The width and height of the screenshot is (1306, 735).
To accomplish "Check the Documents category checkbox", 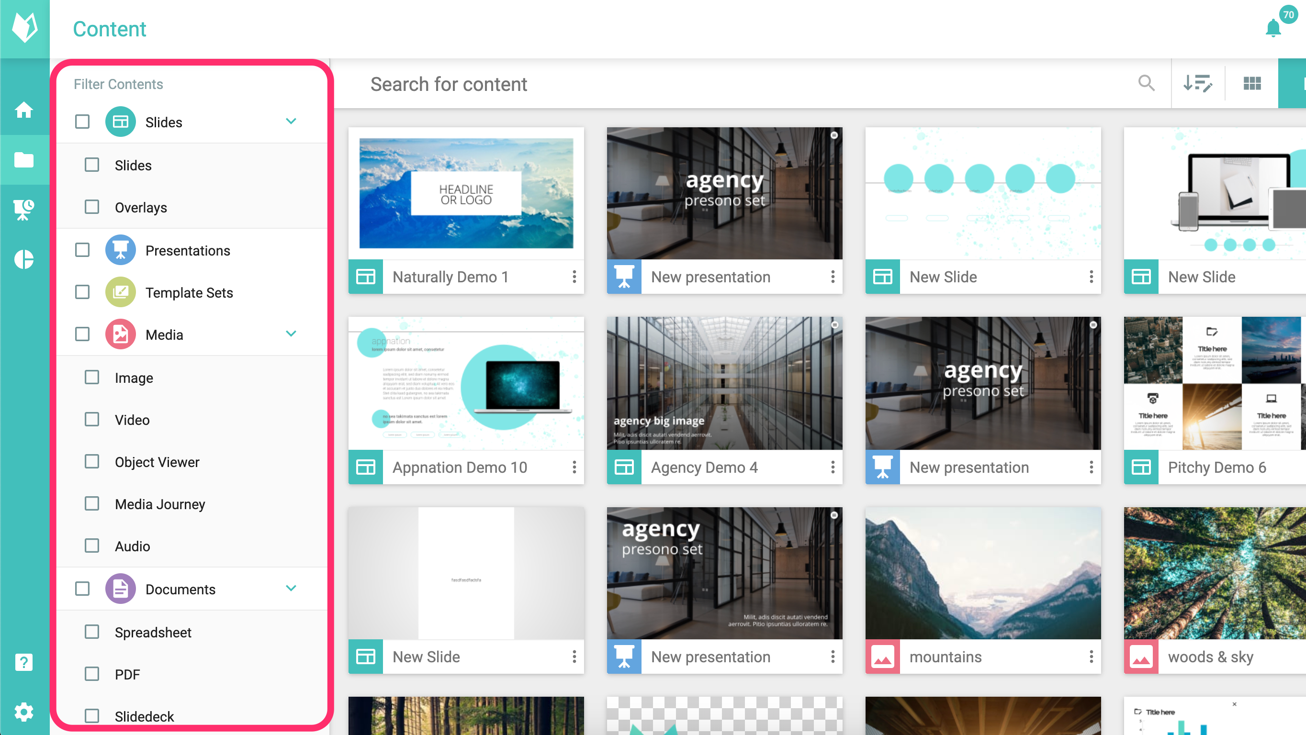I will tap(82, 589).
